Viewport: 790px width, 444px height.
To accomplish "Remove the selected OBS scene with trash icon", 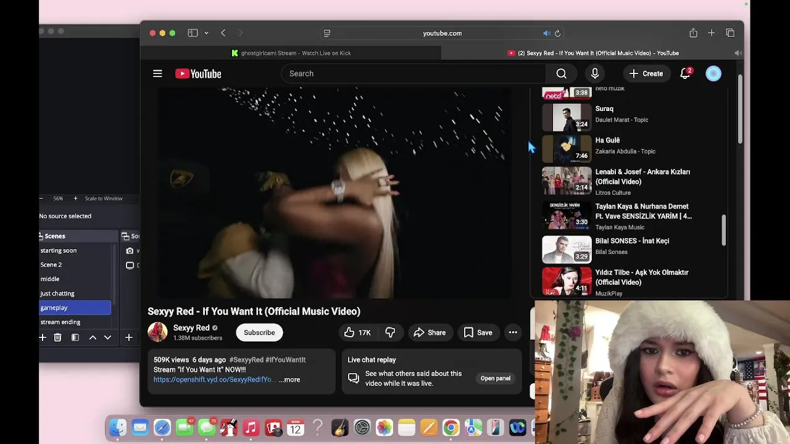I will 57,337.
